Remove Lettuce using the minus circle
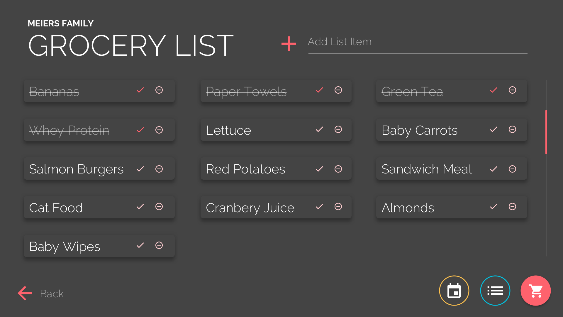Image resolution: width=563 pixels, height=317 pixels. pos(338,129)
